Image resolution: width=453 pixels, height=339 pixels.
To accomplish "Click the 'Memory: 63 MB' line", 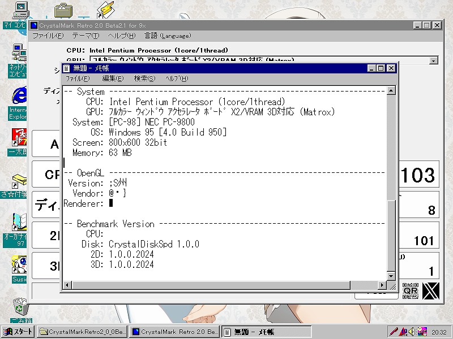I will pyautogui.click(x=102, y=153).
